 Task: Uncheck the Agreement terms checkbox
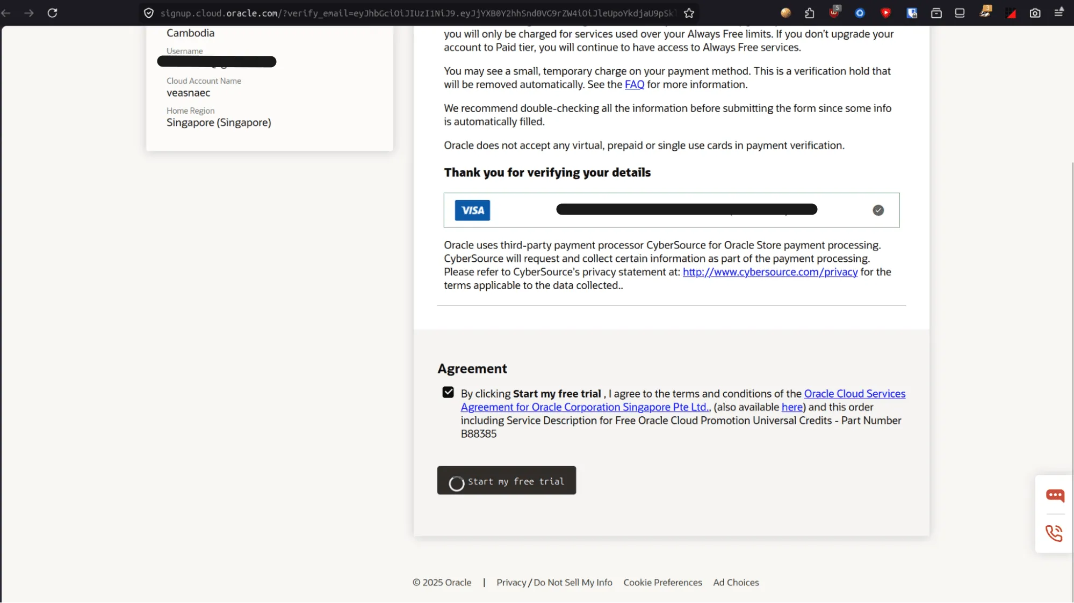tap(448, 392)
